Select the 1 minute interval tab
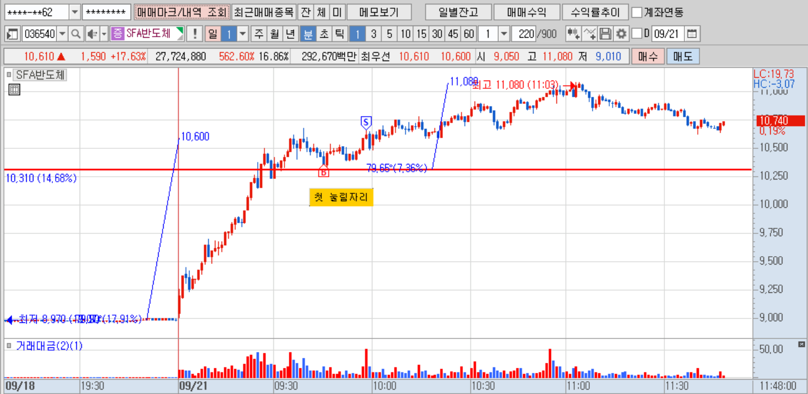 point(357,34)
